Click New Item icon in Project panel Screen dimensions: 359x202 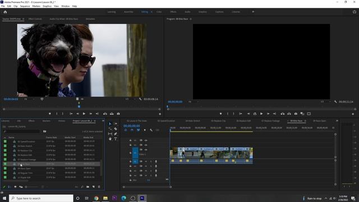coord(94,187)
